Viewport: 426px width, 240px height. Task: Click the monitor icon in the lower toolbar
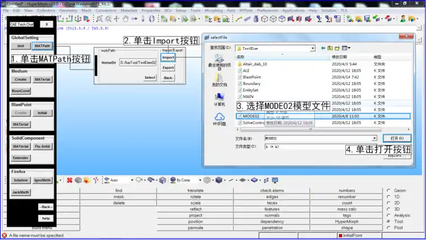[275, 180]
